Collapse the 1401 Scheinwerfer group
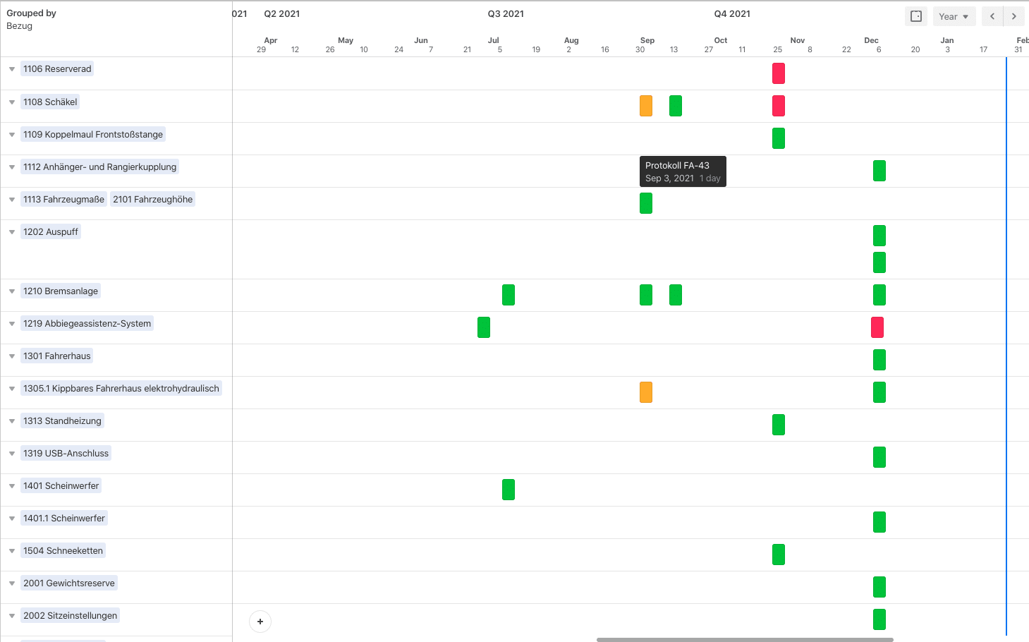This screenshot has height=642, width=1029. tap(12, 486)
